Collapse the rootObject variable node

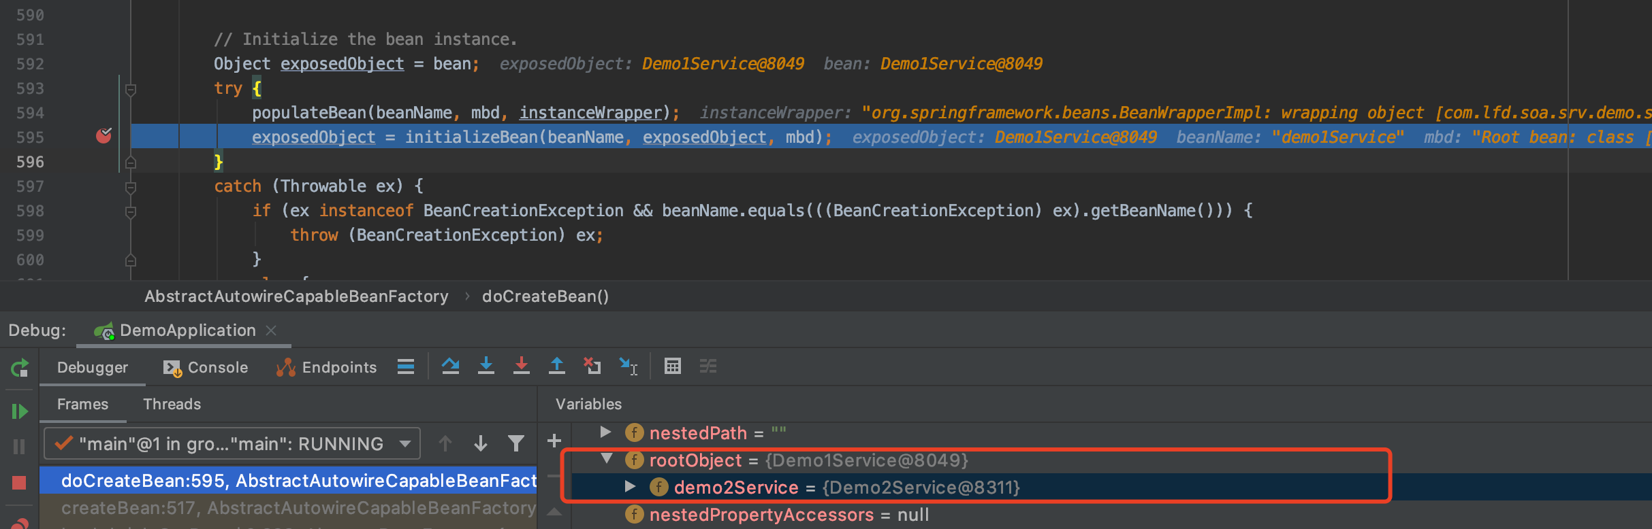pos(606,460)
